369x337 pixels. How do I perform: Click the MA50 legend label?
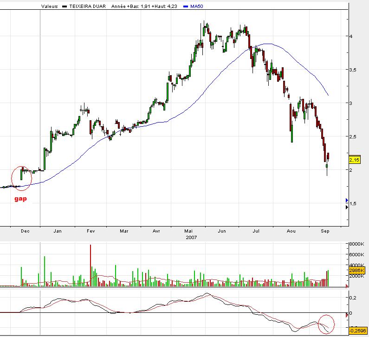click(196, 6)
